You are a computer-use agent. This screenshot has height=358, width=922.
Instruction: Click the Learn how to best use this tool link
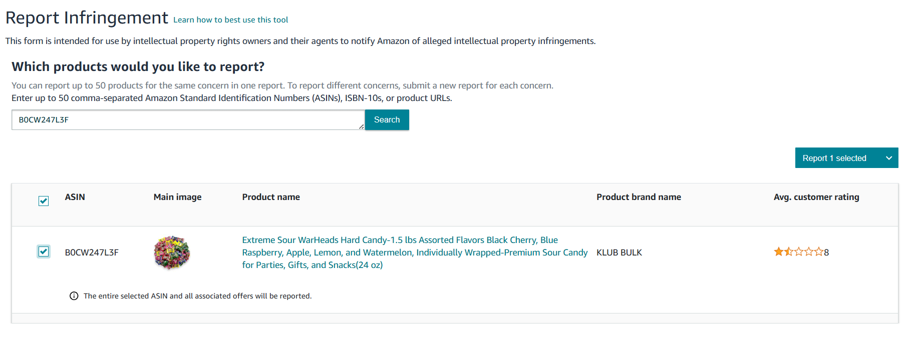[231, 19]
